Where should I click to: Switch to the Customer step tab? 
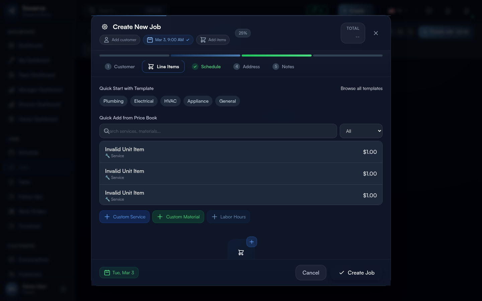pyautogui.click(x=120, y=67)
